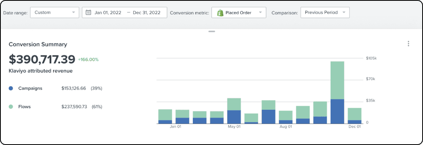423x145 pixels.
Task: Open the Date range Custom dropdown
Action: coord(54,12)
